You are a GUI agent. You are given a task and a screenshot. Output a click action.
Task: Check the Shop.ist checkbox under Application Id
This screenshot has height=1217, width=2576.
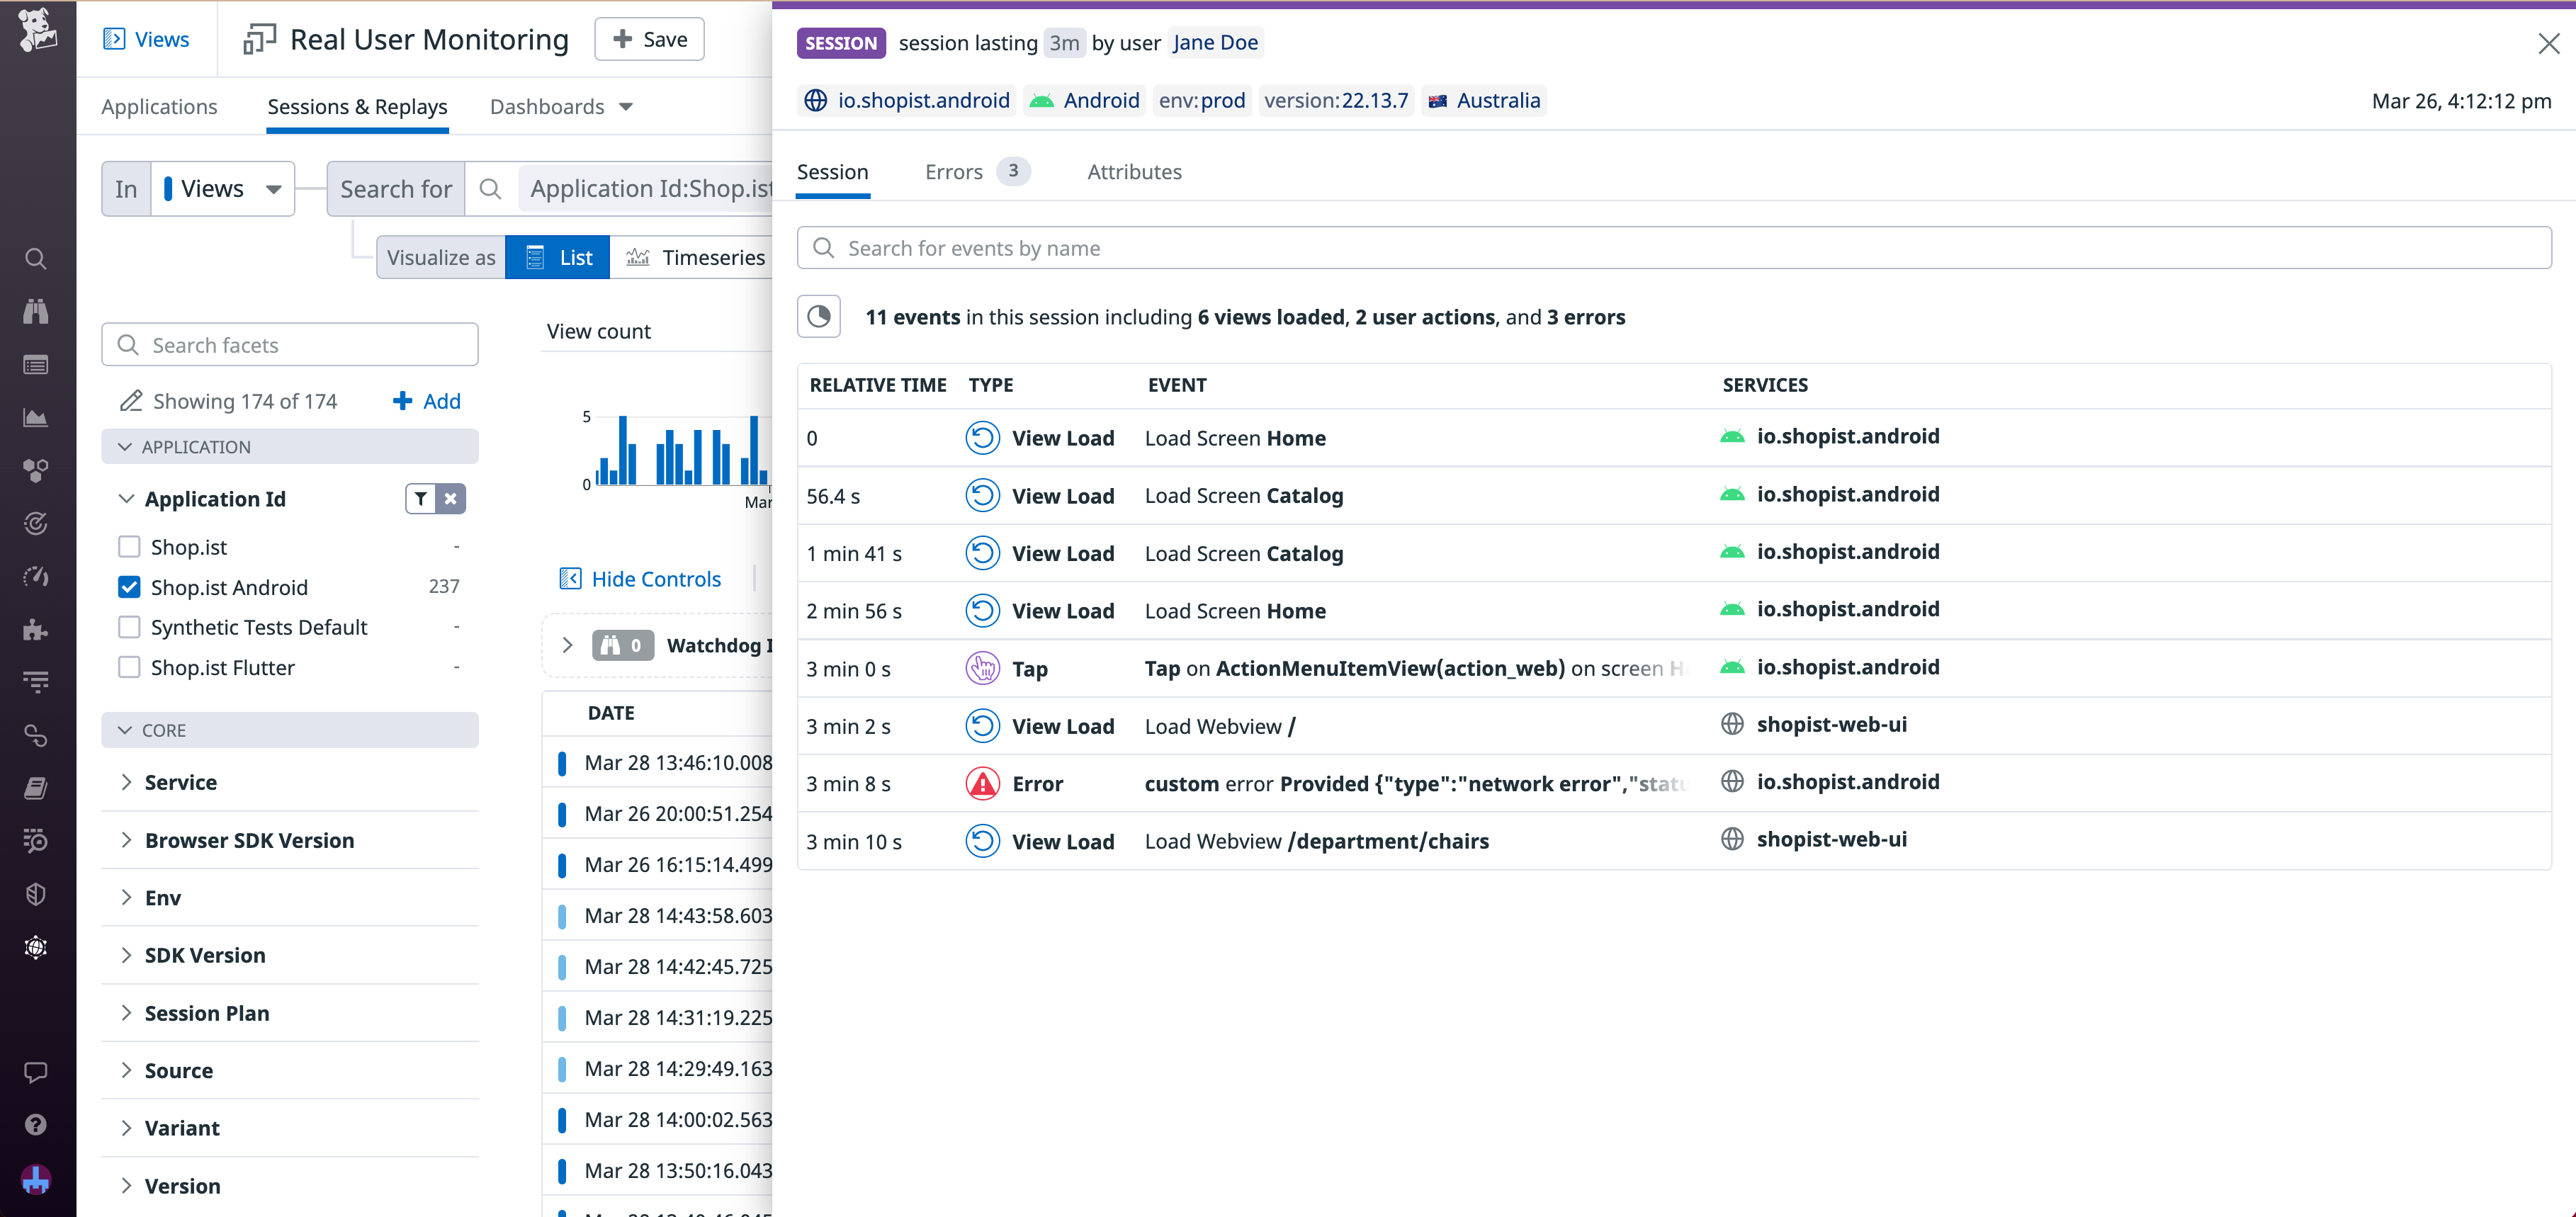[130, 546]
